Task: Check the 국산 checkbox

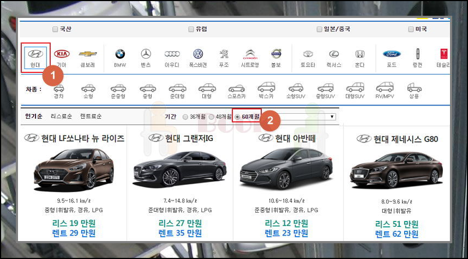Action: coord(55,29)
